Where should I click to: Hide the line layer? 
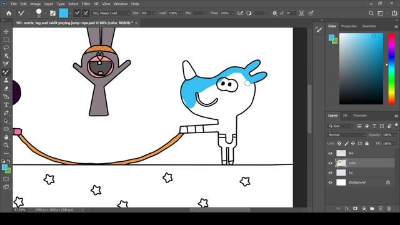[331, 153]
